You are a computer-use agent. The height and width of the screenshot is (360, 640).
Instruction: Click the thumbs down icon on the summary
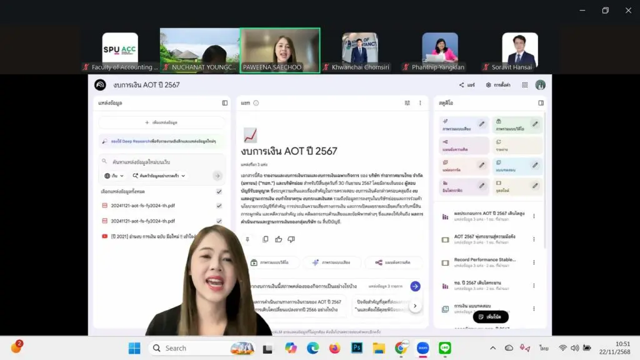[x=291, y=239]
